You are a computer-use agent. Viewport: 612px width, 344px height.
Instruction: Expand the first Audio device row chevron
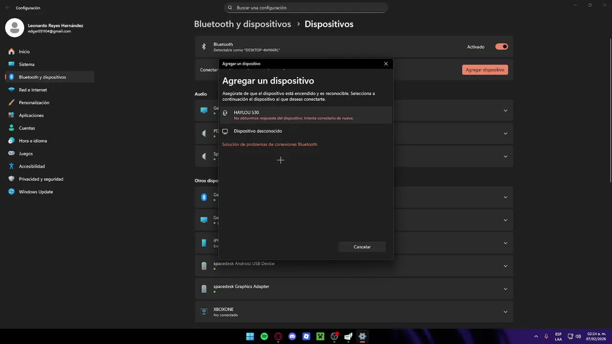pos(505,110)
